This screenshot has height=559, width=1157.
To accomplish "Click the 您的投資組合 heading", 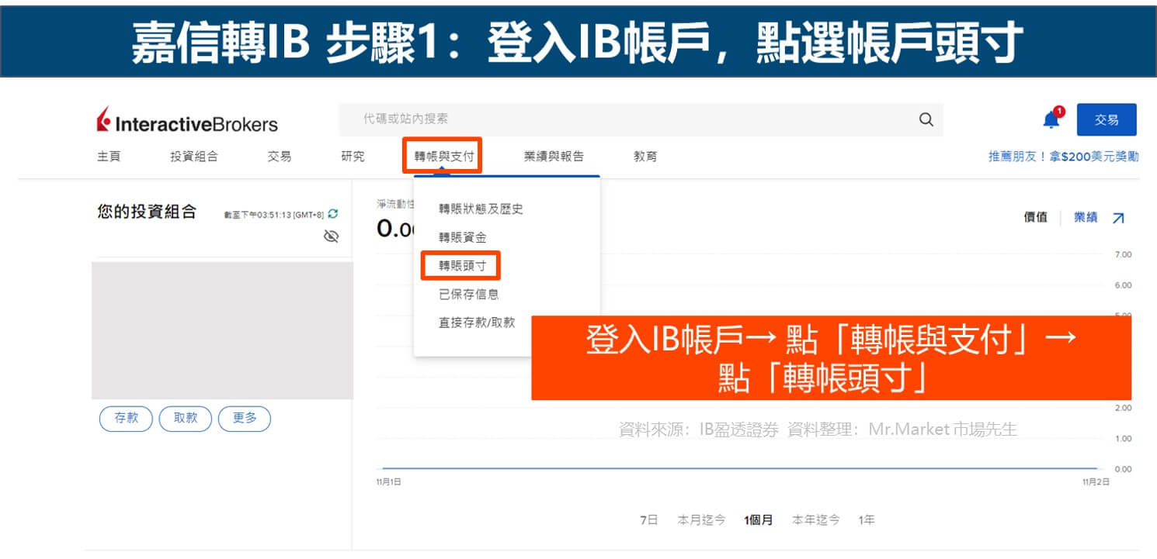I will [147, 212].
